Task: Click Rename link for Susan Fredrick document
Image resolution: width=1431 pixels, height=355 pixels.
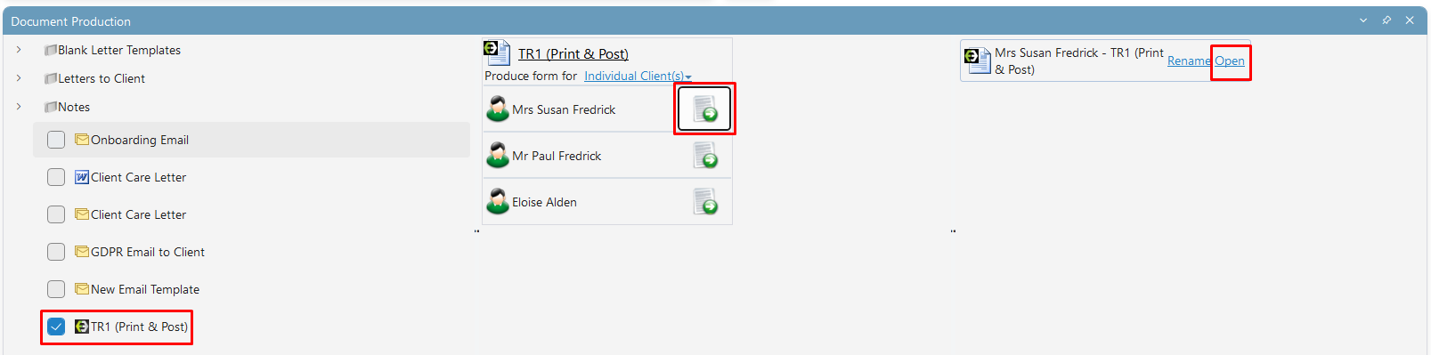Action: [1189, 61]
